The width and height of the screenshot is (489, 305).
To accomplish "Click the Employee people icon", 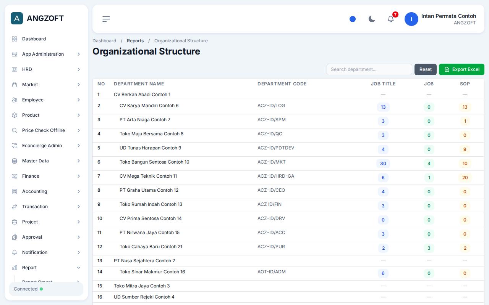I will click(15, 100).
